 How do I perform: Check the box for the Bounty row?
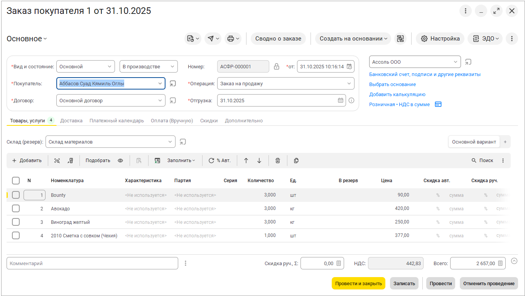[16, 195]
